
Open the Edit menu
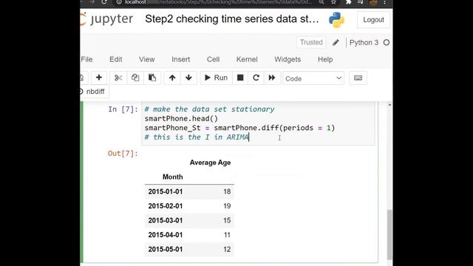116,59
